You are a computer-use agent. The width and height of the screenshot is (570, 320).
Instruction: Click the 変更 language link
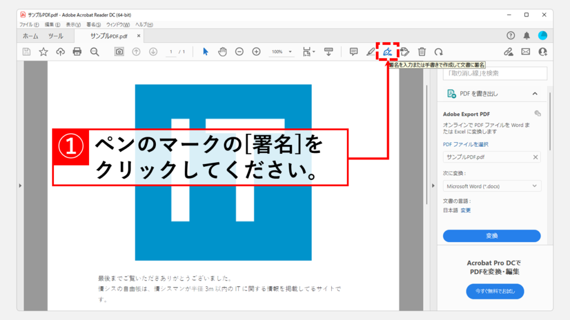(465, 211)
